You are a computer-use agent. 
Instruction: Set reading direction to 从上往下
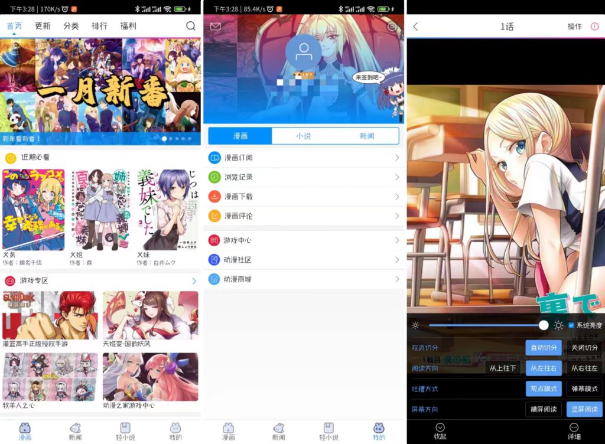503,368
